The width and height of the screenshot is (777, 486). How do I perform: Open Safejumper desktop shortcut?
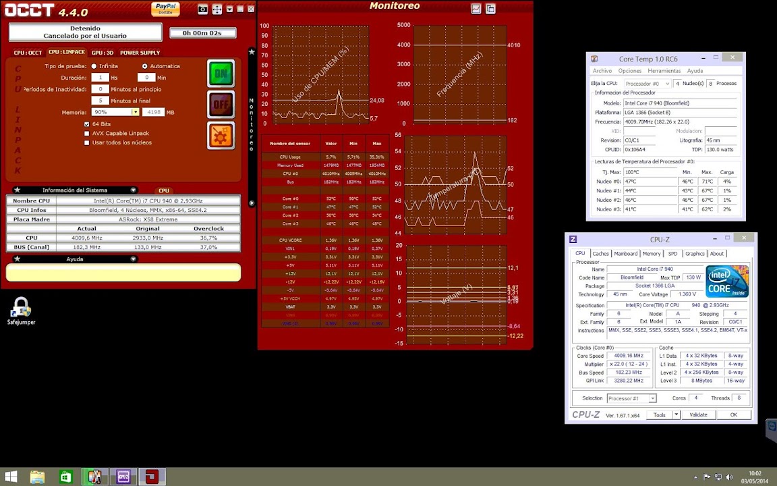pos(22,311)
